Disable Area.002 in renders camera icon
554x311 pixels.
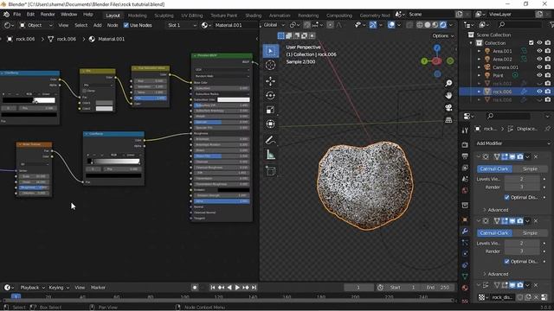point(548,60)
